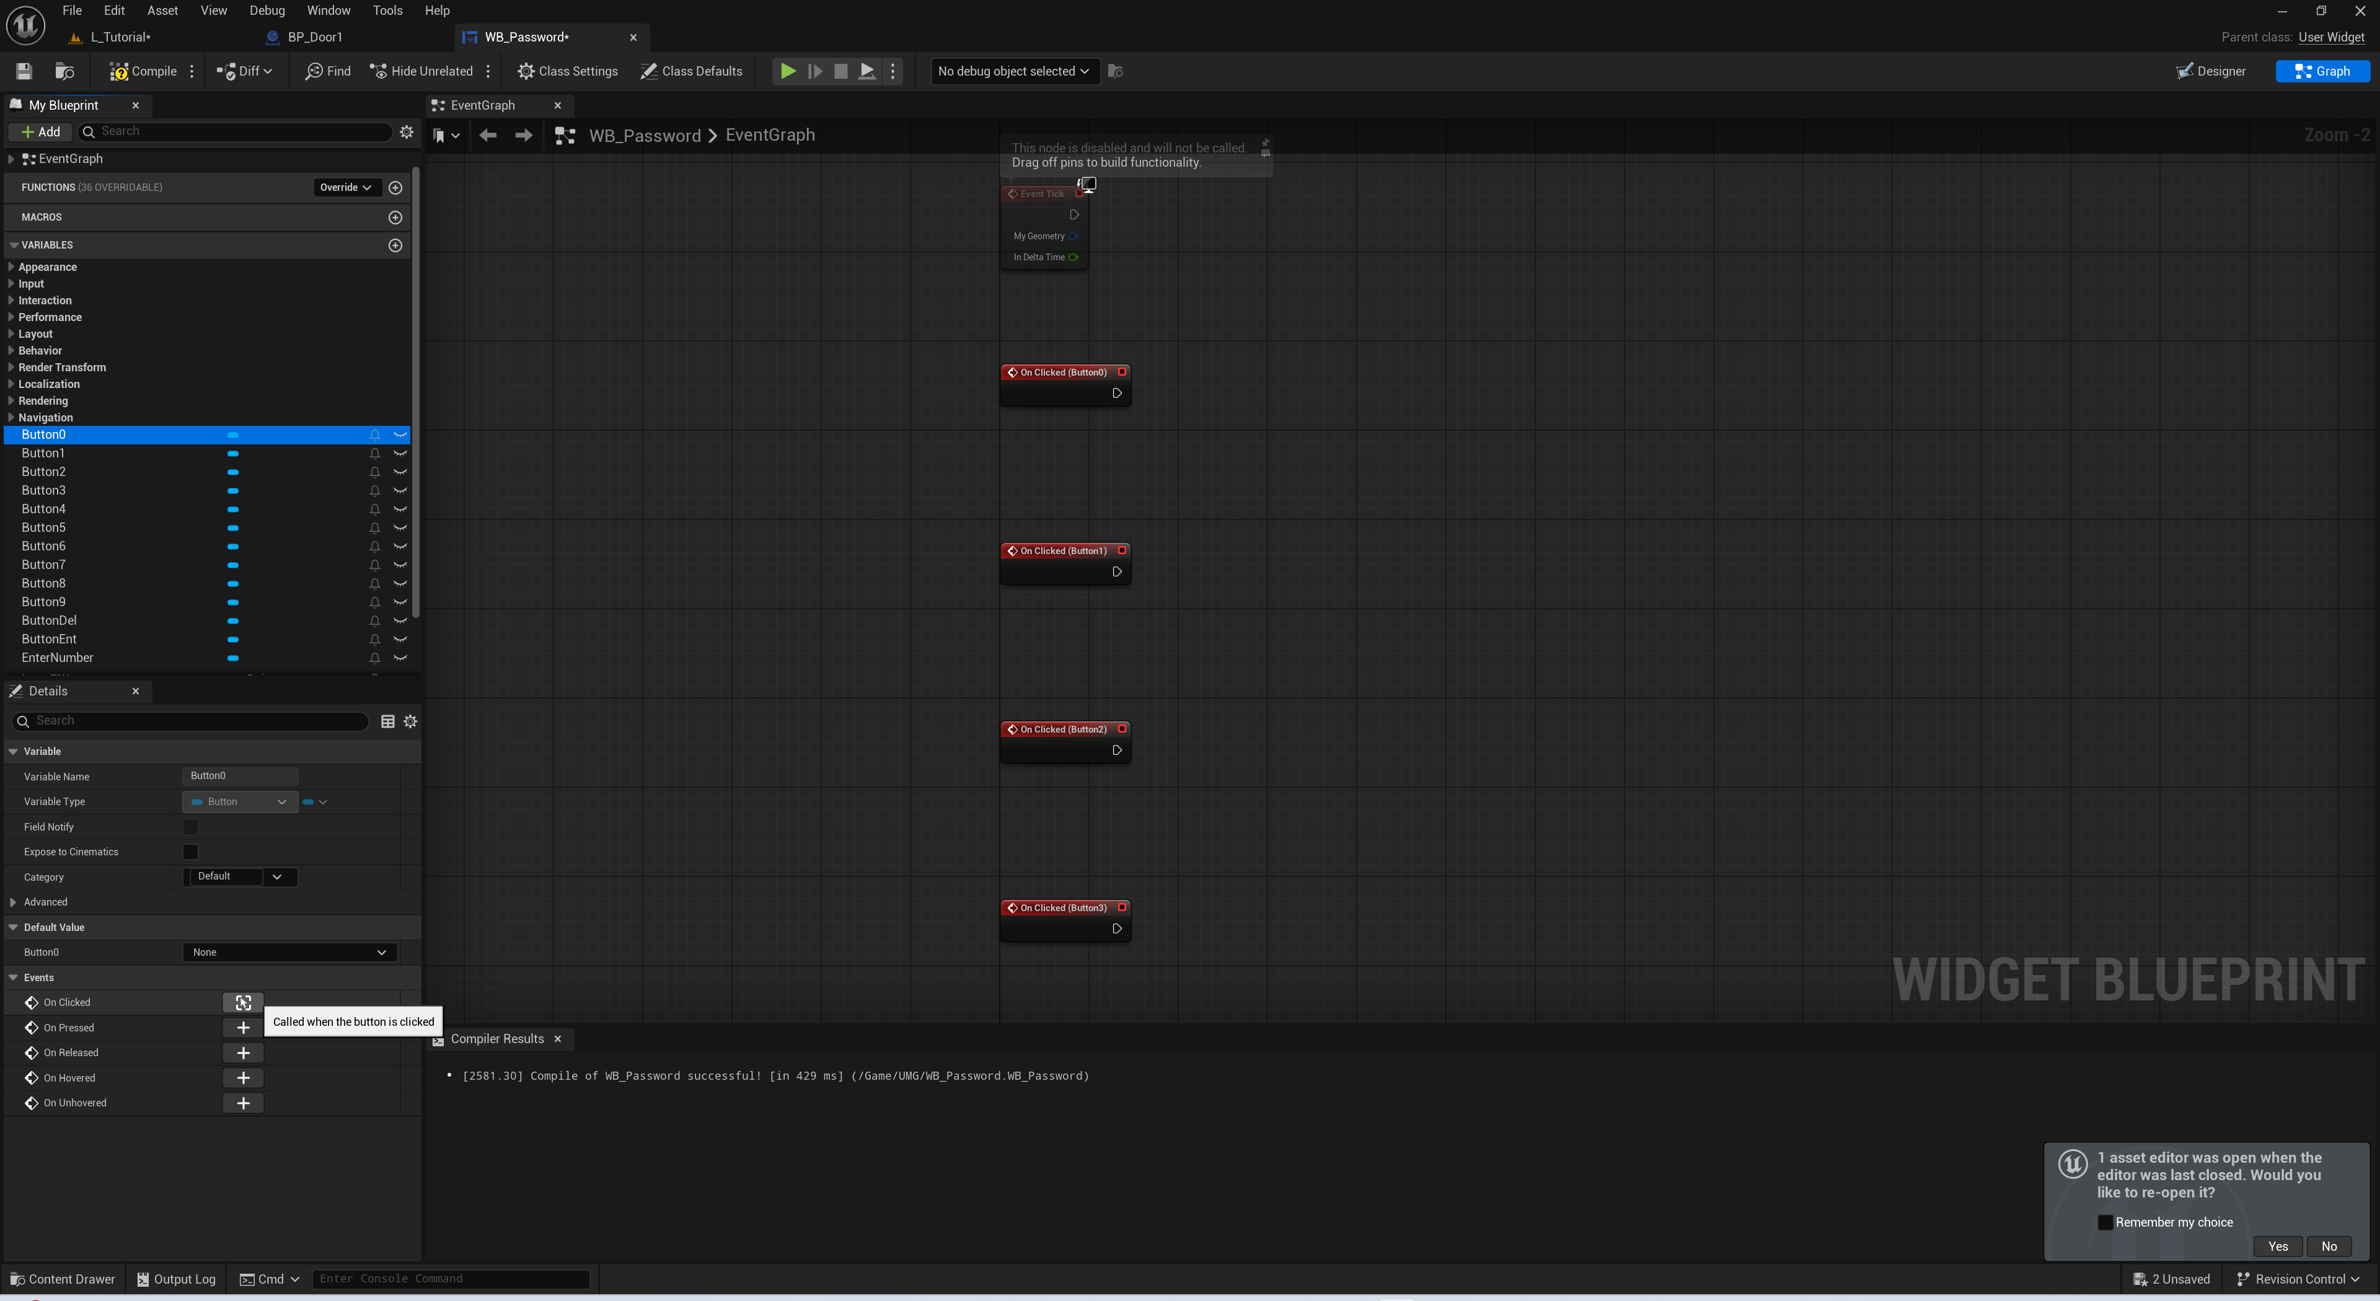Switch to Designer mode
Image resolution: width=2380 pixels, height=1301 pixels.
point(2210,71)
